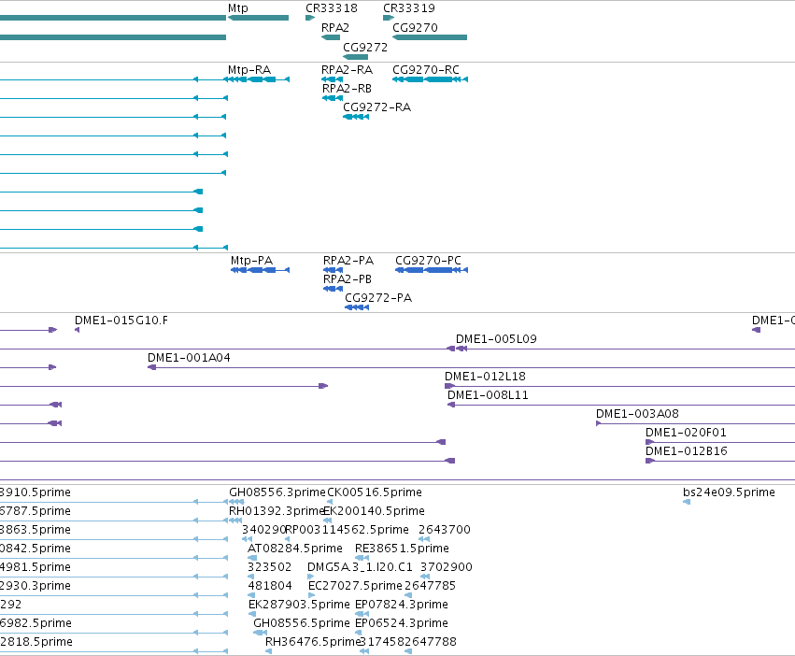Click EST CK00516.5prime
This screenshot has height=656, width=795.
click(375, 492)
